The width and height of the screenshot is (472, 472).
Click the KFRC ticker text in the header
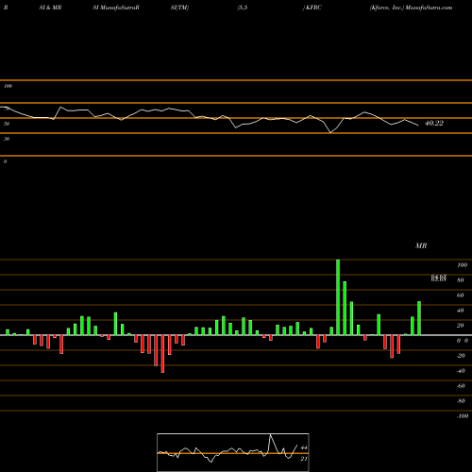click(x=313, y=8)
